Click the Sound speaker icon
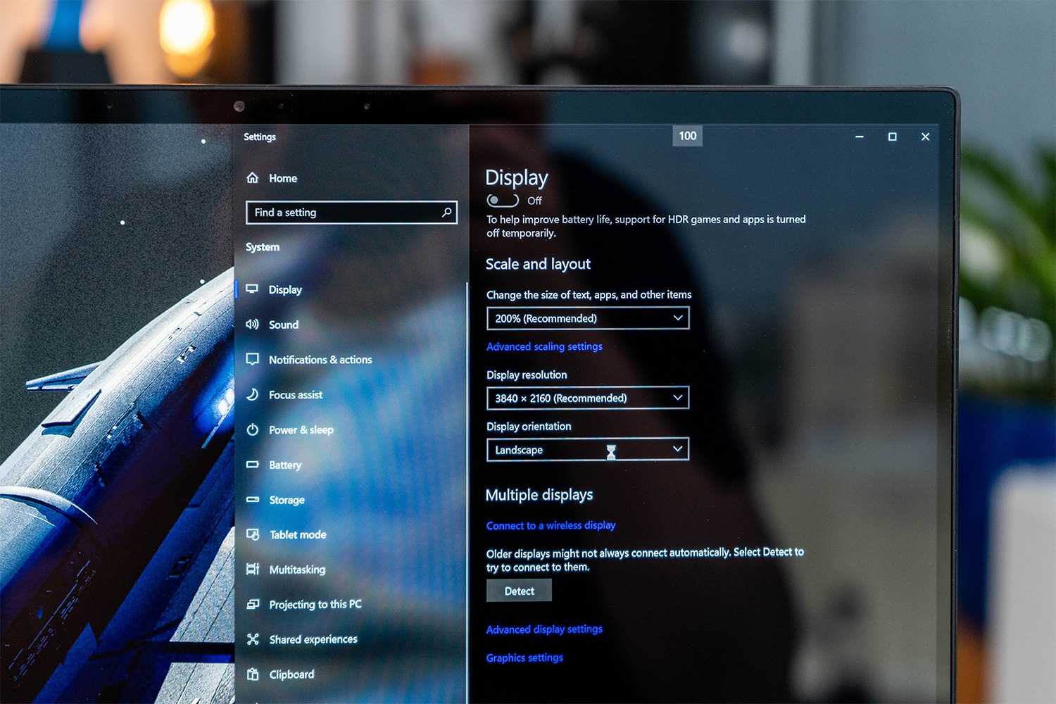1056x704 pixels. (x=252, y=325)
